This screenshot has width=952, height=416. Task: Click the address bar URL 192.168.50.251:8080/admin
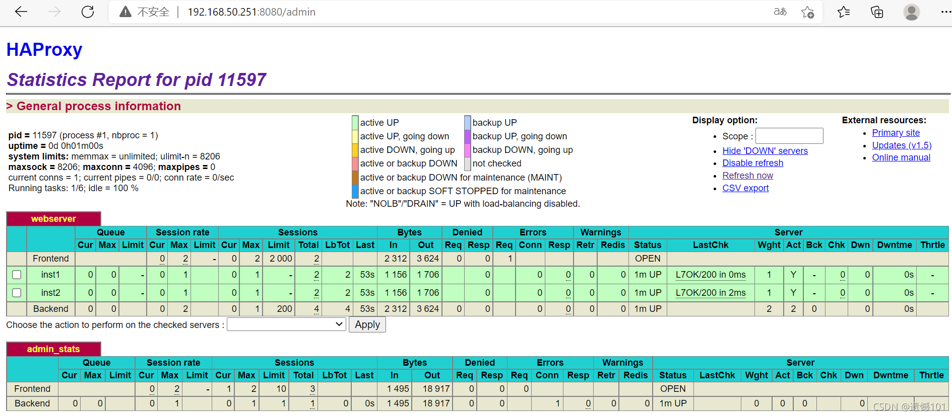click(x=251, y=12)
